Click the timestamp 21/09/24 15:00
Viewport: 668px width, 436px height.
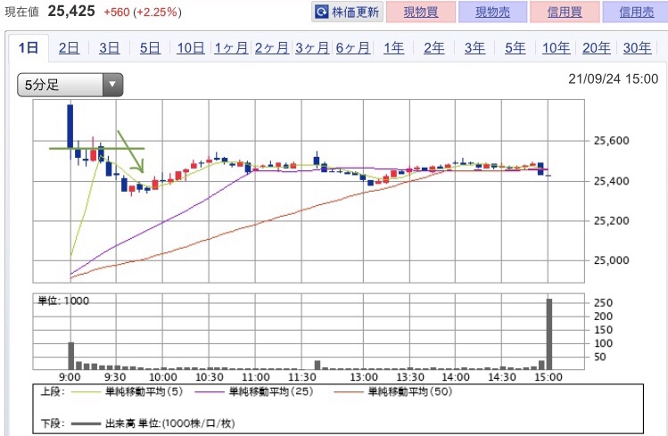[613, 78]
